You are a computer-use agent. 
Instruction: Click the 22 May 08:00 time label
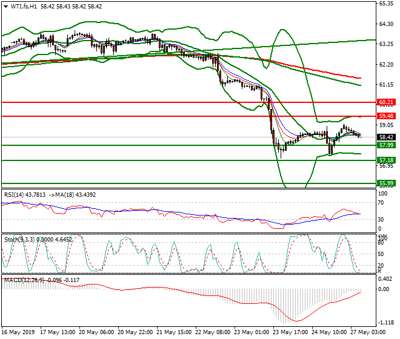[x=213, y=332]
